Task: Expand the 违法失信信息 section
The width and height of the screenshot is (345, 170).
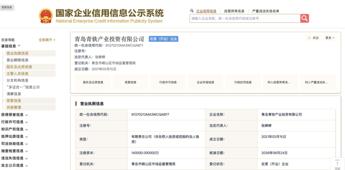Action: 14,158
